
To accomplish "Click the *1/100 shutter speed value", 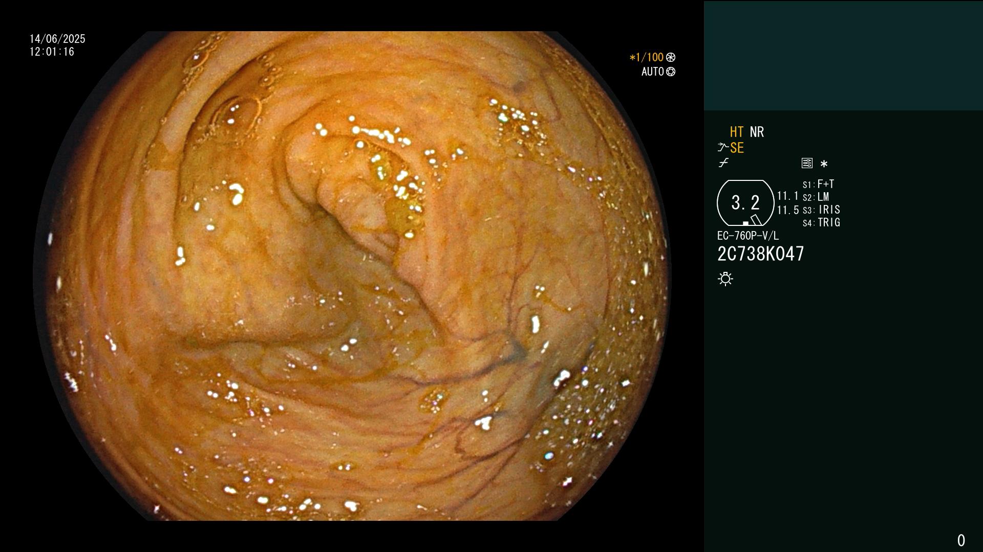I will point(647,57).
